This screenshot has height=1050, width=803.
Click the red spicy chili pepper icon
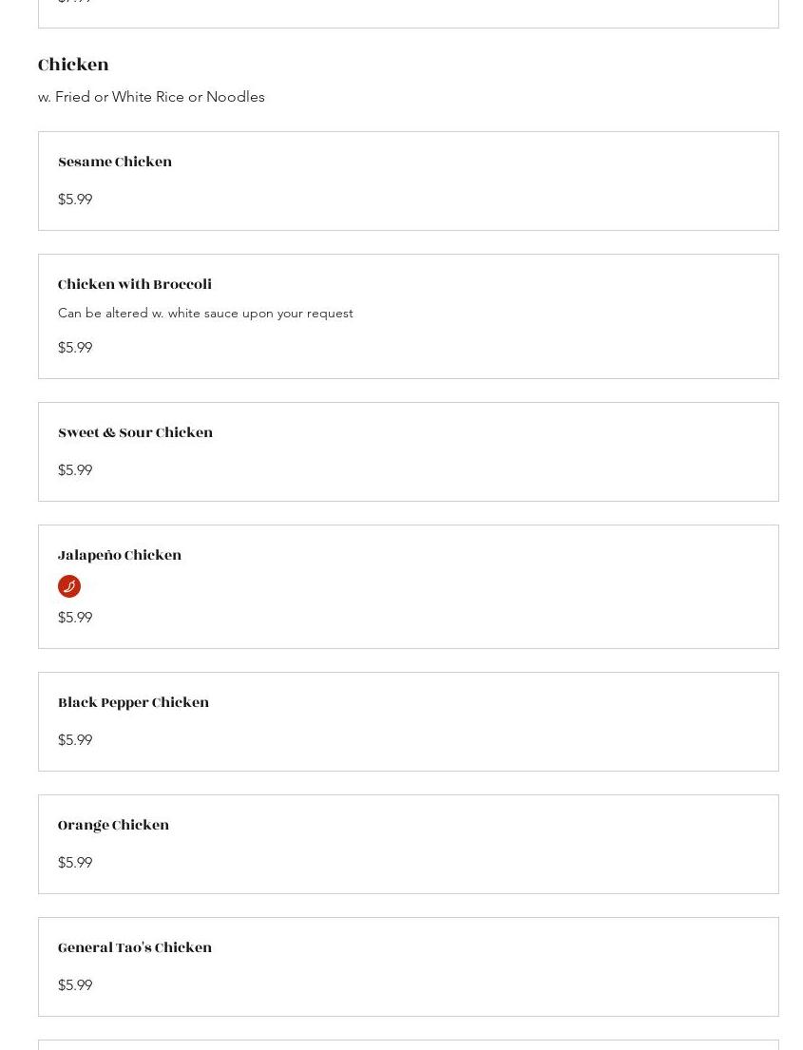[69, 586]
